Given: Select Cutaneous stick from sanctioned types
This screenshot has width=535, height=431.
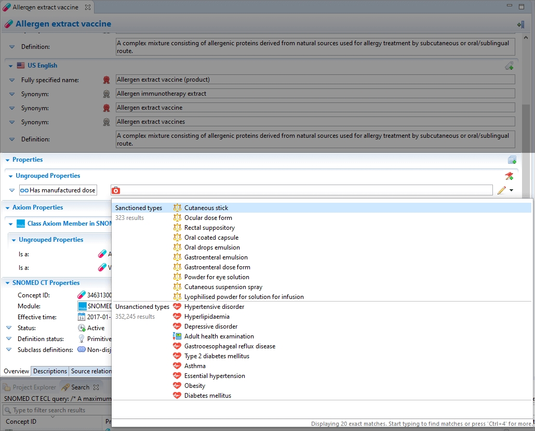Looking at the screenshot, I should (x=206, y=208).
